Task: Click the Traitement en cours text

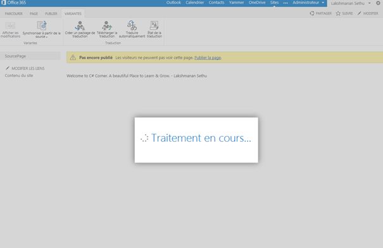Action: tap(201, 138)
